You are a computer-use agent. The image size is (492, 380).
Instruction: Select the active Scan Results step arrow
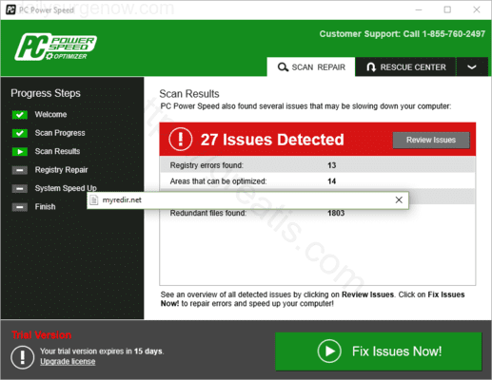coord(20,152)
